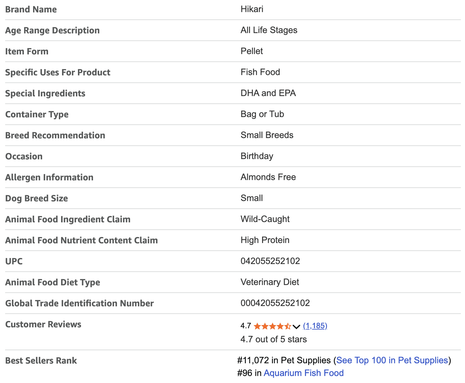Click the Global Trade Identification Number value

275,303
